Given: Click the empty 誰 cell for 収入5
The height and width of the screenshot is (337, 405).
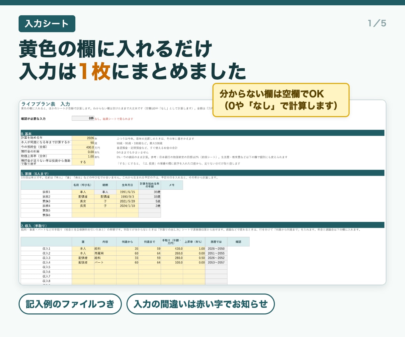Looking at the screenshot, I should 83,267.
